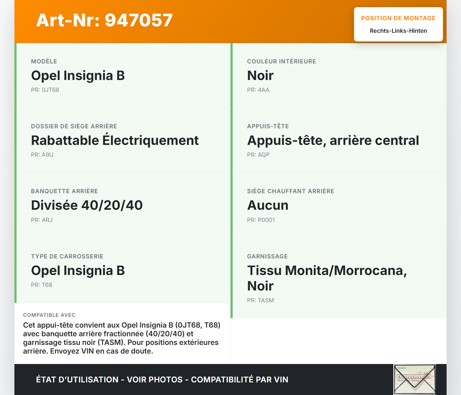
Task: Click the Compatible avec description paragraph
Action: 122,338
